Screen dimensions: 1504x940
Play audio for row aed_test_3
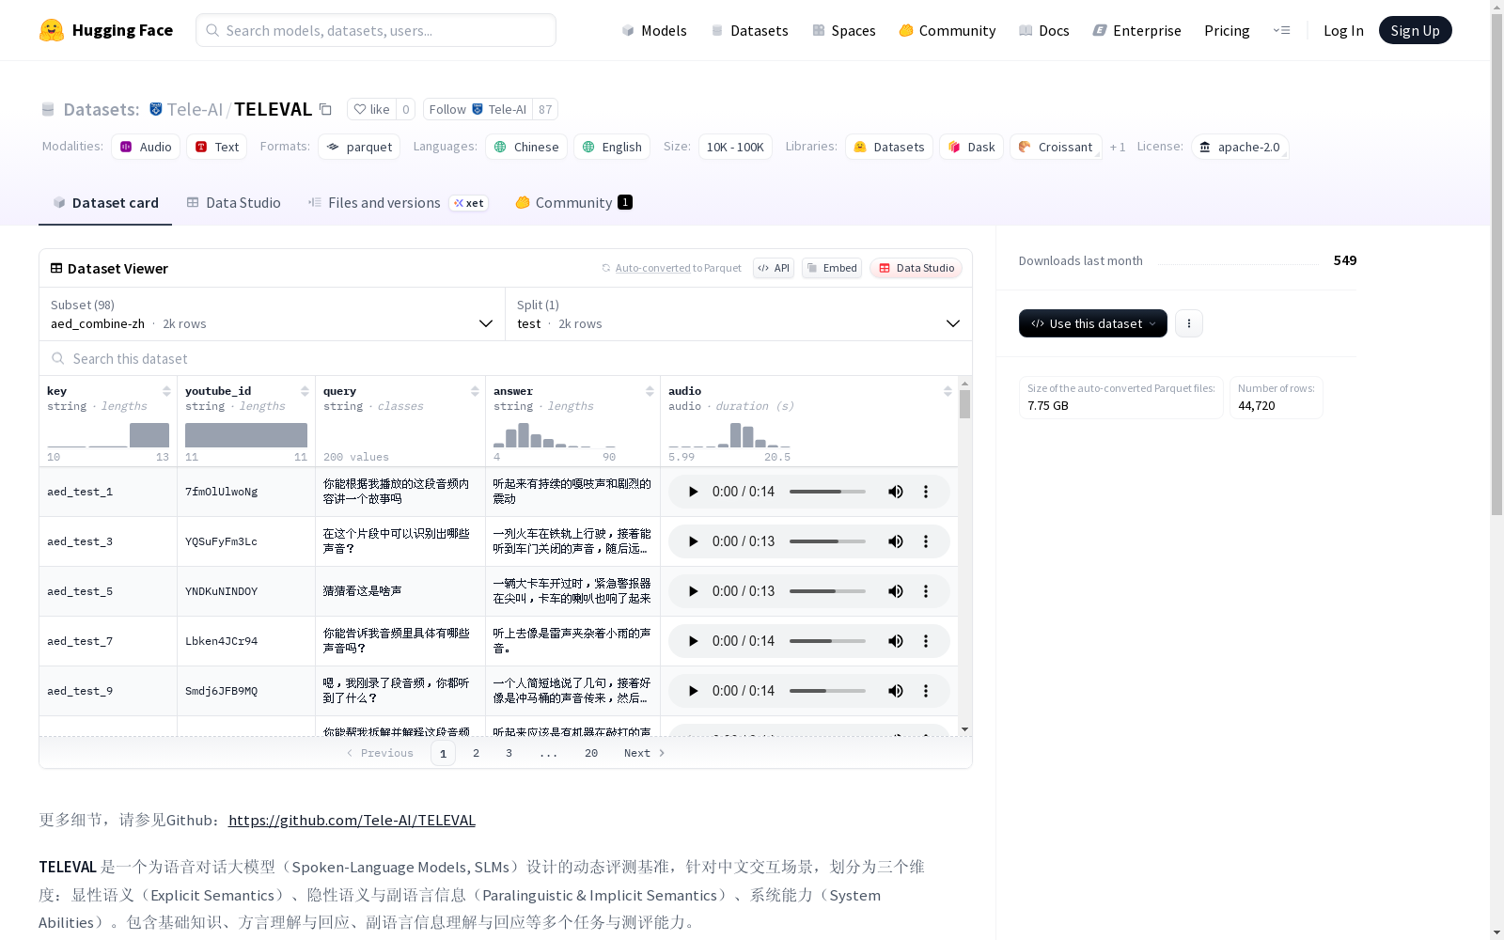point(693,541)
